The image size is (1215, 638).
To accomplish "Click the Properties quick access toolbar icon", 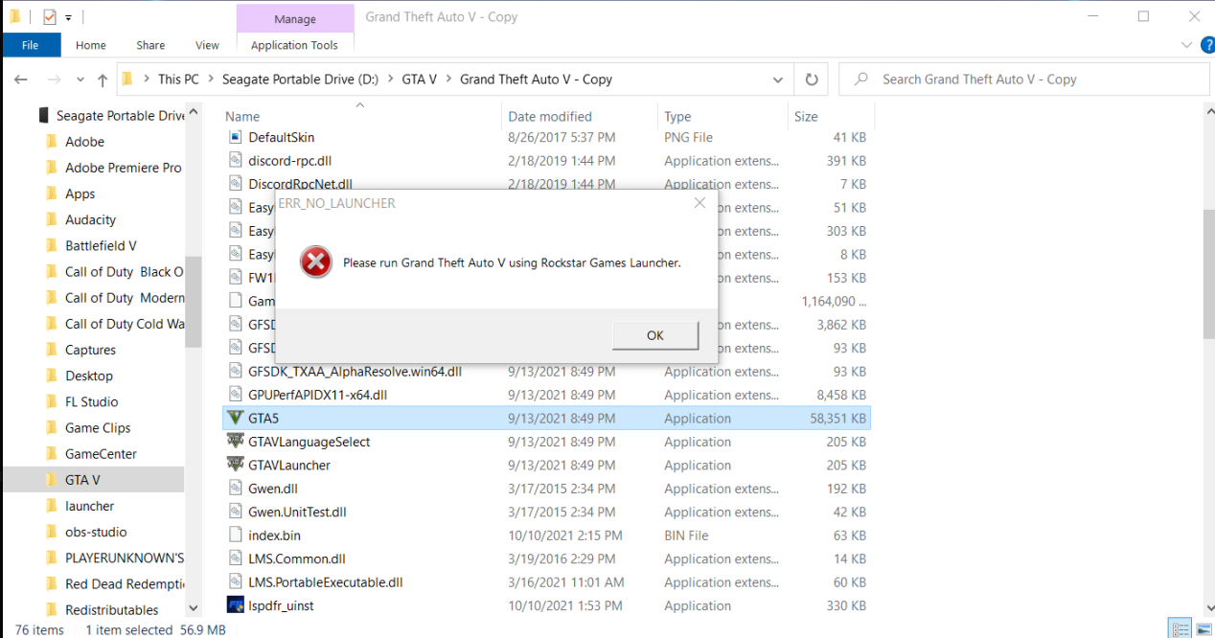I will 49,17.
